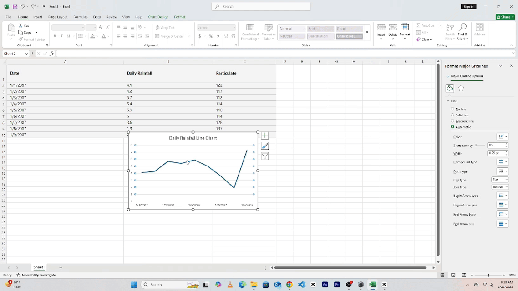Click the Share button
The image size is (518, 291).
click(x=505, y=17)
